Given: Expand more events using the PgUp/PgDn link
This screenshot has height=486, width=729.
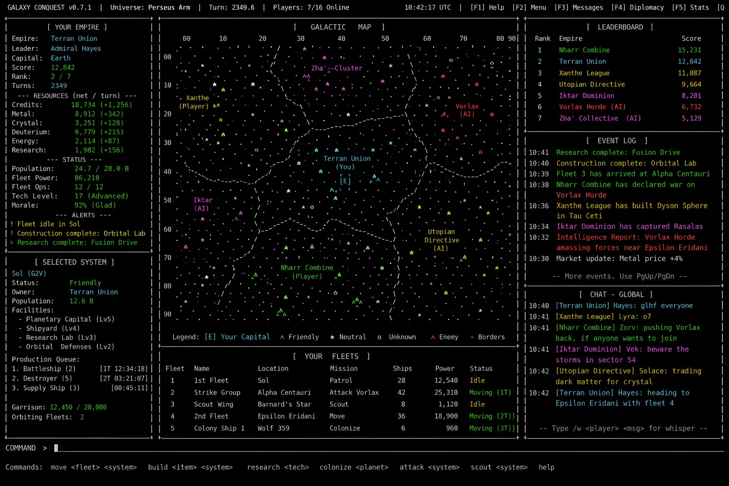Looking at the screenshot, I should point(618,276).
